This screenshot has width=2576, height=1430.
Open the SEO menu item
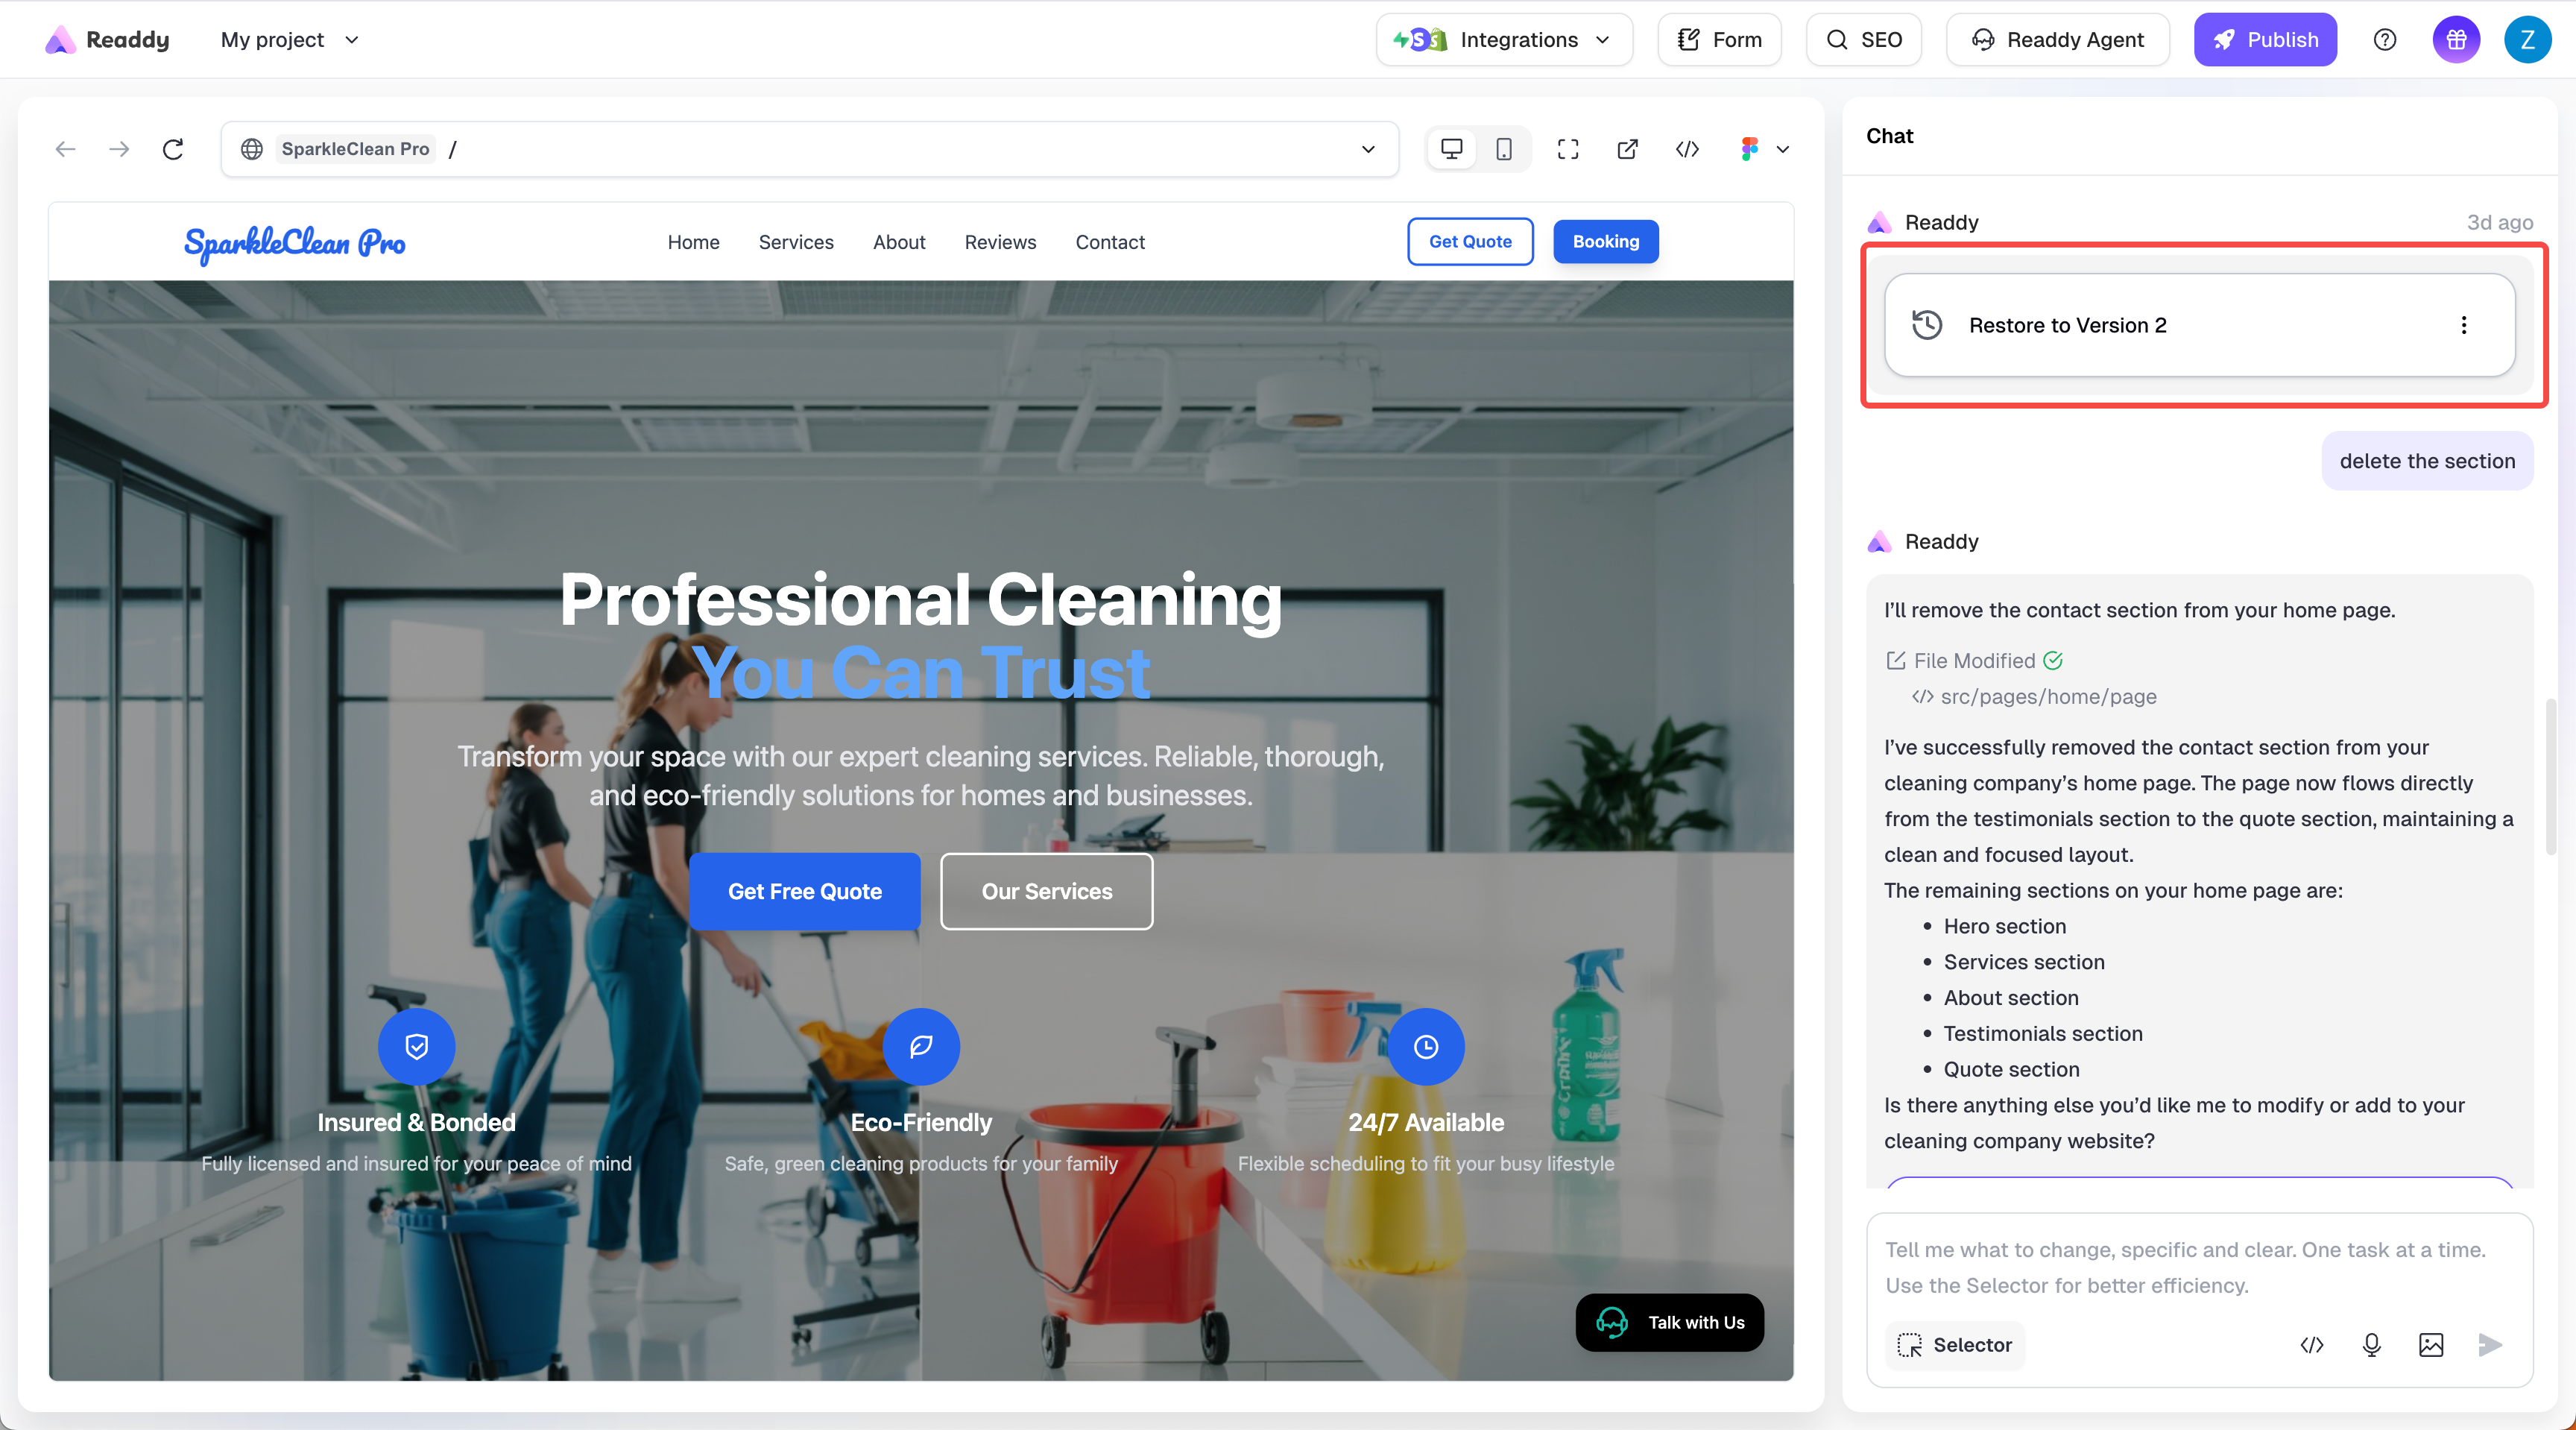tap(1864, 40)
